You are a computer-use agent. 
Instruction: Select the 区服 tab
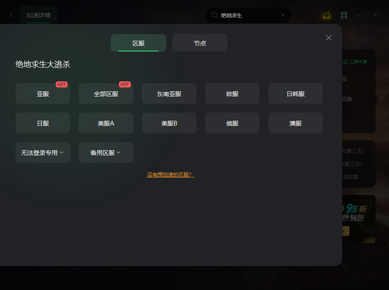point(138,43)
